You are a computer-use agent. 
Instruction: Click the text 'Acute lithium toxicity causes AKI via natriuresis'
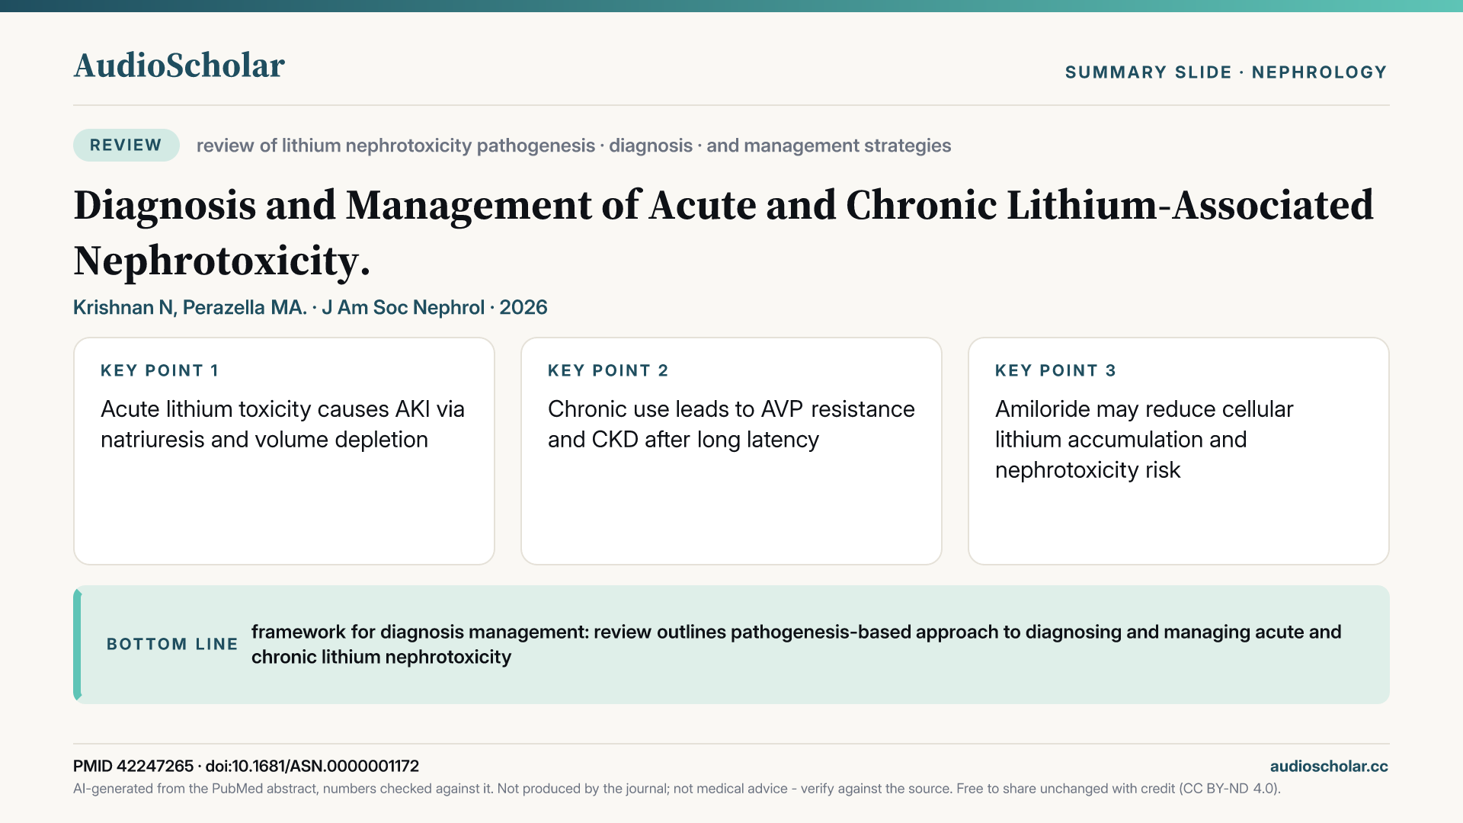click(x=283, y=424)
